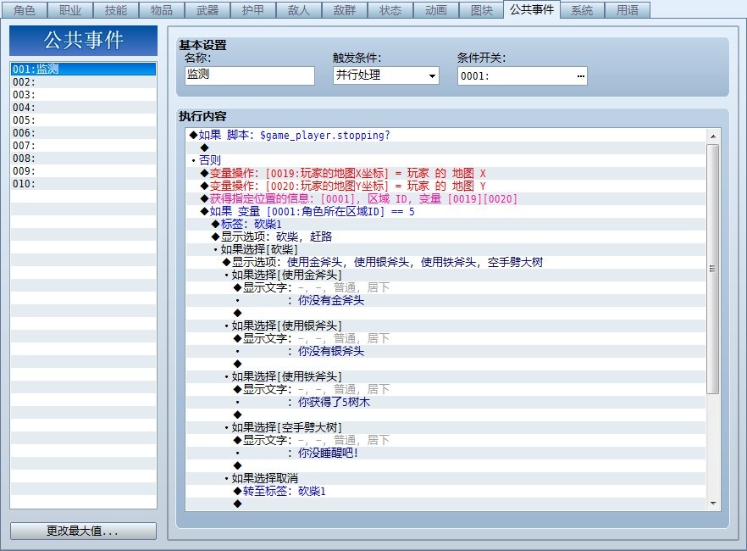This screenshot has width=747, height=551.
Task: Go to the 技能 tab
Action: click(x=116, y=10)
